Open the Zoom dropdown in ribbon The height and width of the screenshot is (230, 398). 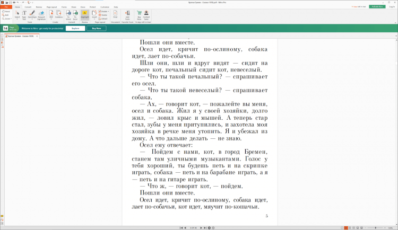6,19
